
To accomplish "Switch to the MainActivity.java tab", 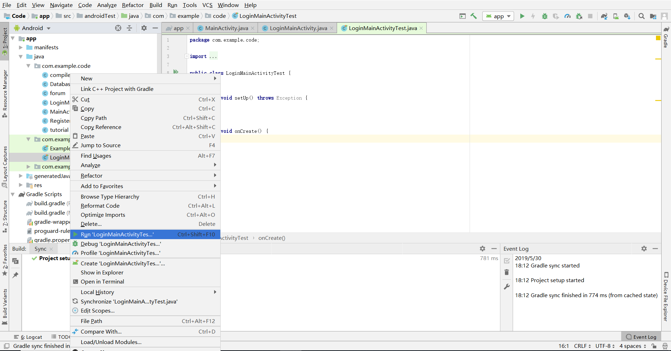I will (226, 28).
